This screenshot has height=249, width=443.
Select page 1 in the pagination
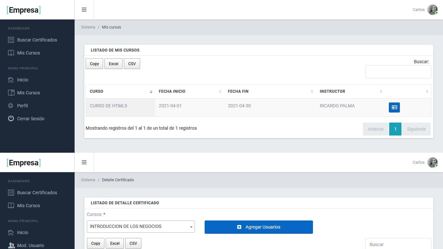coord(395,129)
